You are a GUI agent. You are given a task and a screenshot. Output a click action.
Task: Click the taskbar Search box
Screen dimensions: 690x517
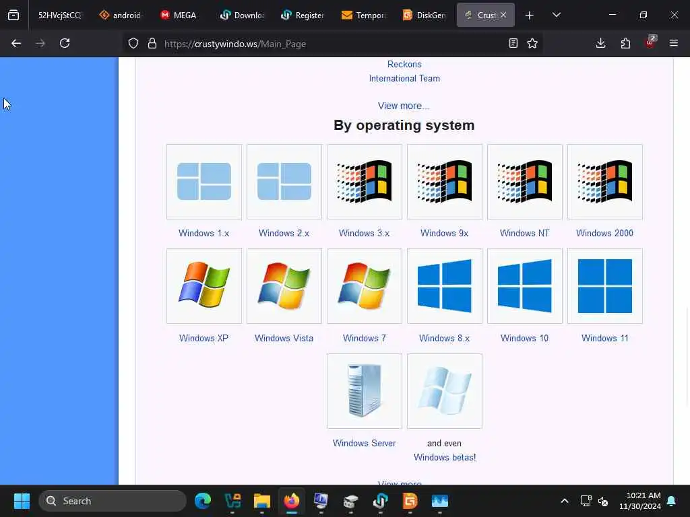(113, 501)
